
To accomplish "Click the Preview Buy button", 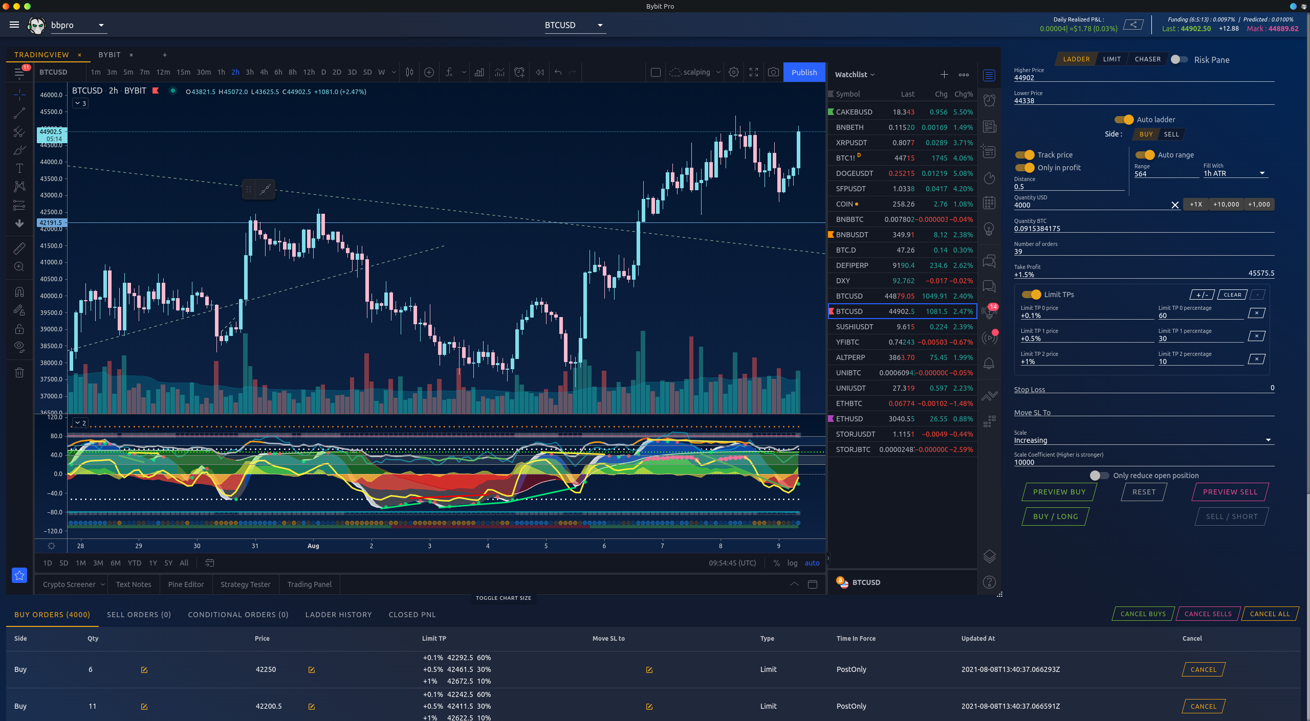I will pos(1059,492).
